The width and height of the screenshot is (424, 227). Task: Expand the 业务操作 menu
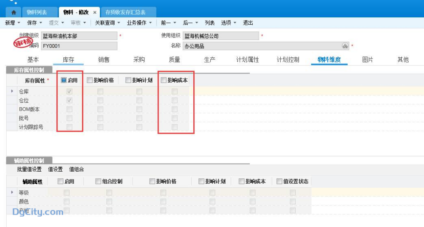coord(139,23)
